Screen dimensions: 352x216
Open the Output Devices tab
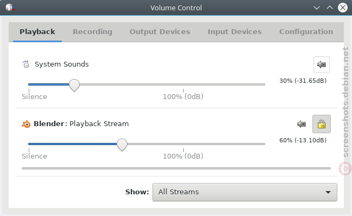tap(160, 32)
